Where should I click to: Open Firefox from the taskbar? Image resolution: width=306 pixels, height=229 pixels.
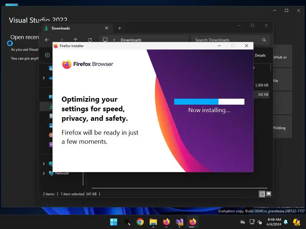point(166,222)
